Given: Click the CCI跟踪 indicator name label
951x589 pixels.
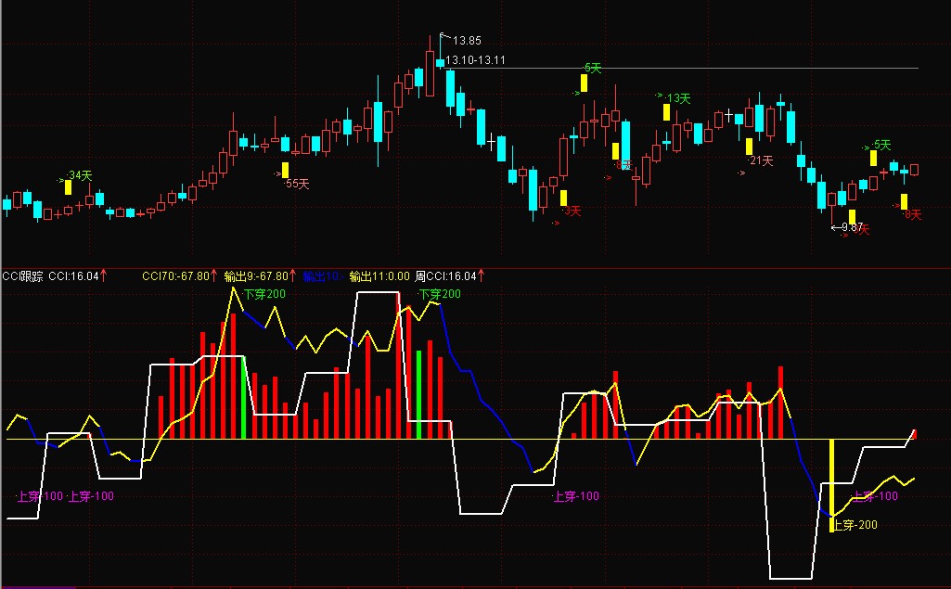Looking at the screenshot, I should coord(22,276).
